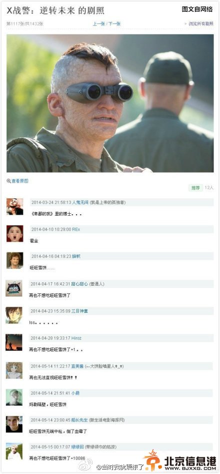220x474 pixels.
Task: Click REx's baby face avatar
Action: 15,234
